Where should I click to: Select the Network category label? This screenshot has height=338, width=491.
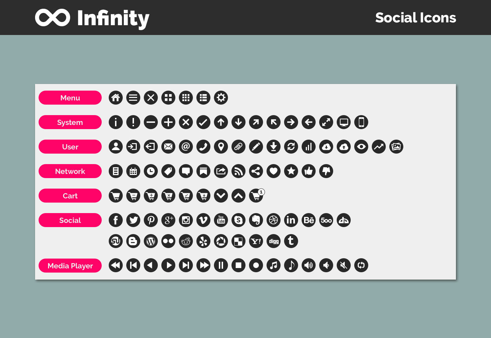70,171
